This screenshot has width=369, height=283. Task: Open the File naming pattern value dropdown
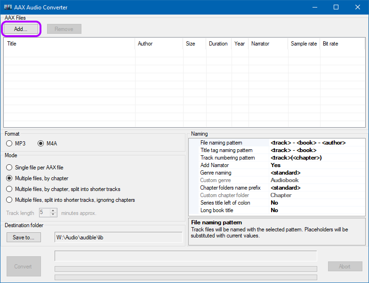pyautogui.click(x=316, y=143)
